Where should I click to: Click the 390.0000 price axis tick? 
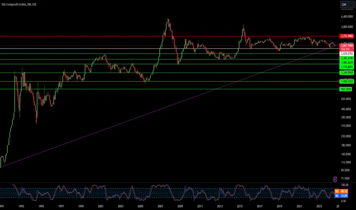point(346,117)
